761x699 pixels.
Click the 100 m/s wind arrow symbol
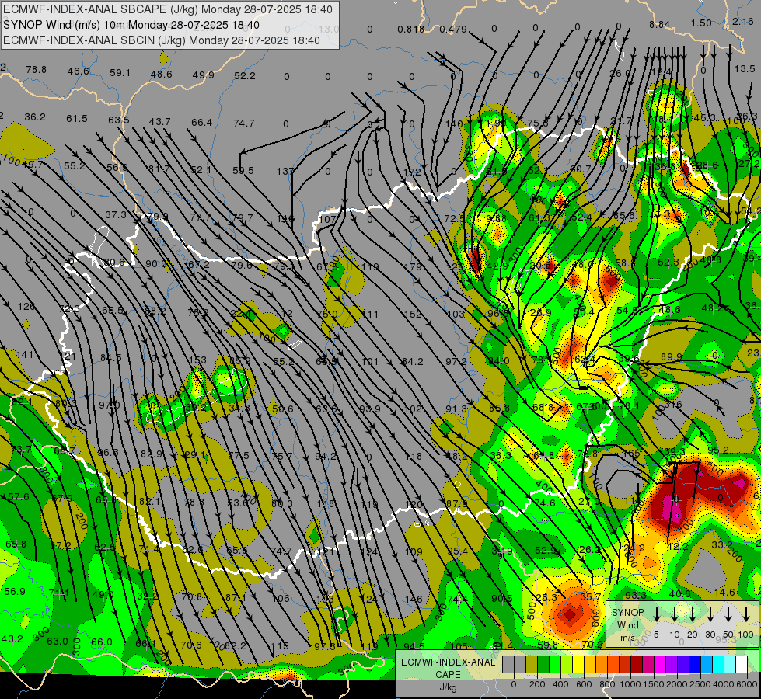[x=746, y=614]
